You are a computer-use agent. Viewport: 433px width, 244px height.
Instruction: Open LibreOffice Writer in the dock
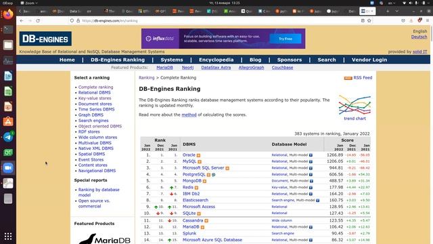pos(8,76)
